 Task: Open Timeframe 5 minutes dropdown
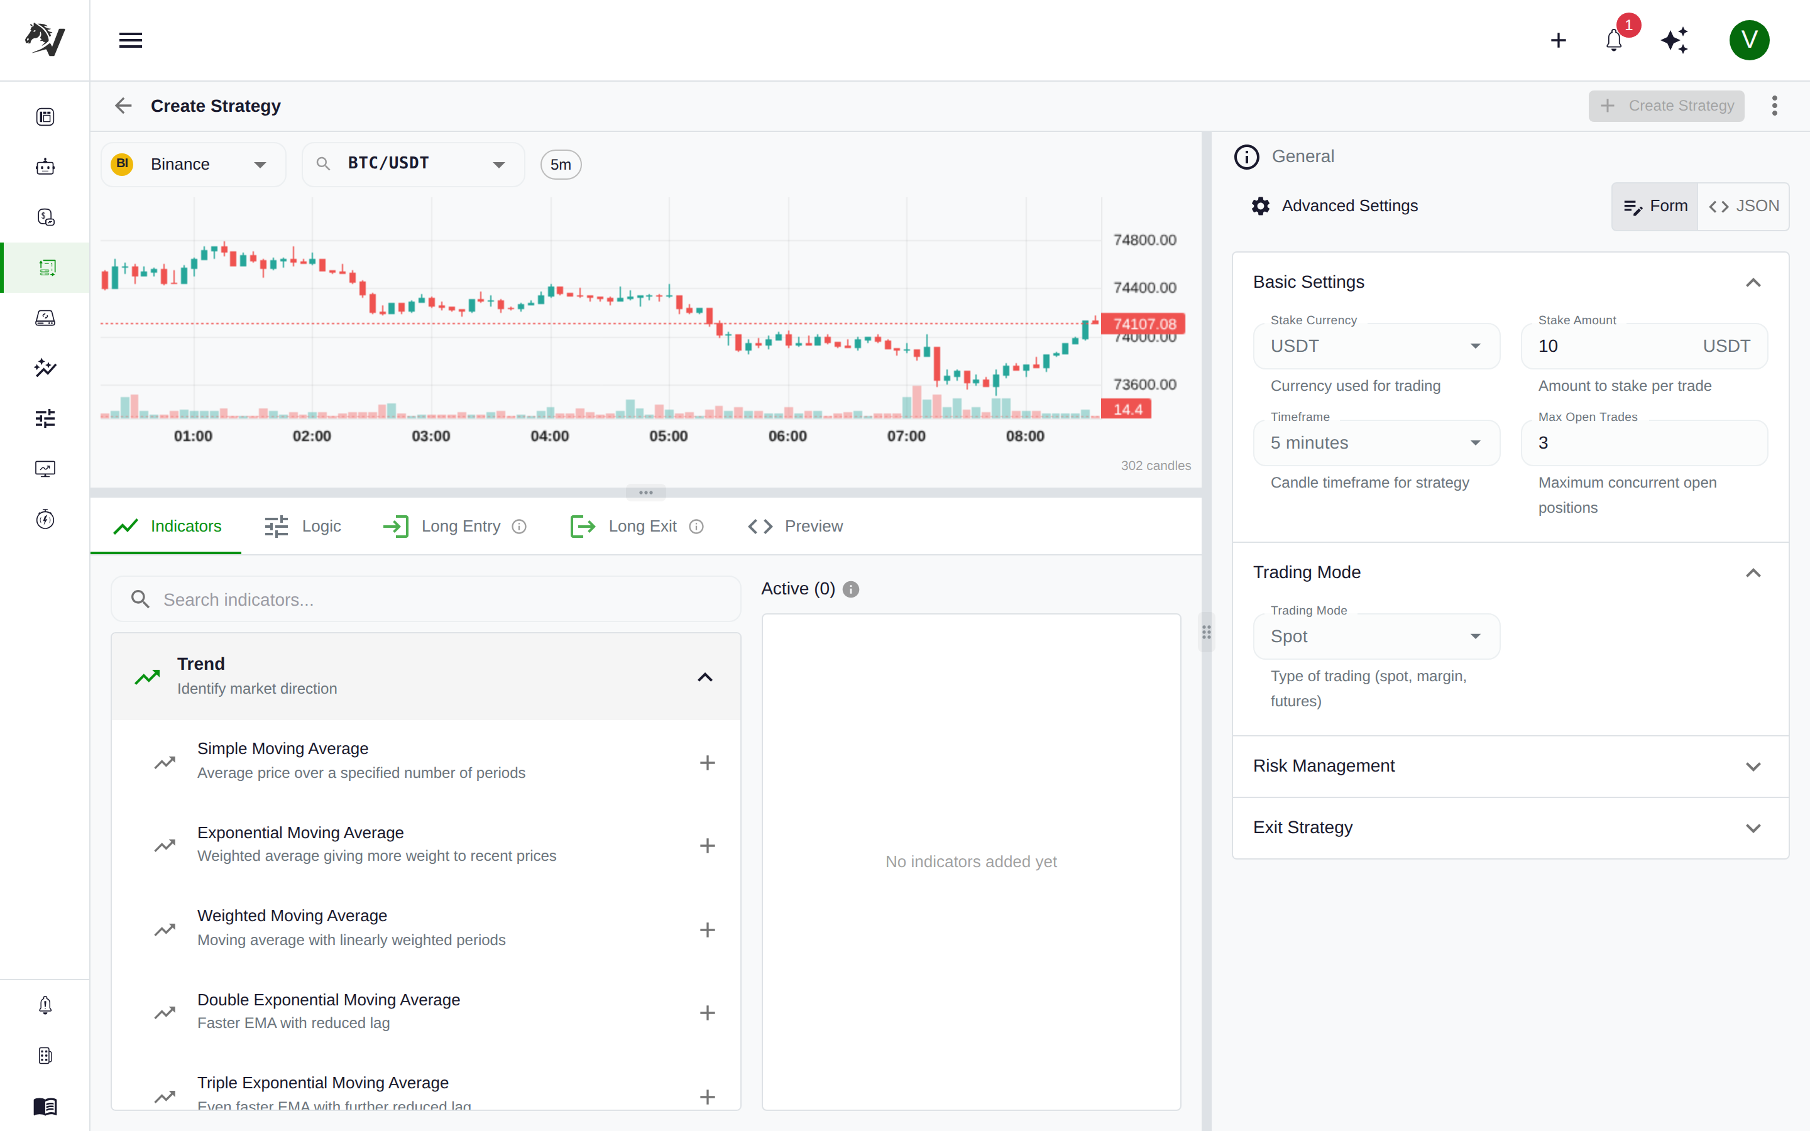[x=1376, y=443]
